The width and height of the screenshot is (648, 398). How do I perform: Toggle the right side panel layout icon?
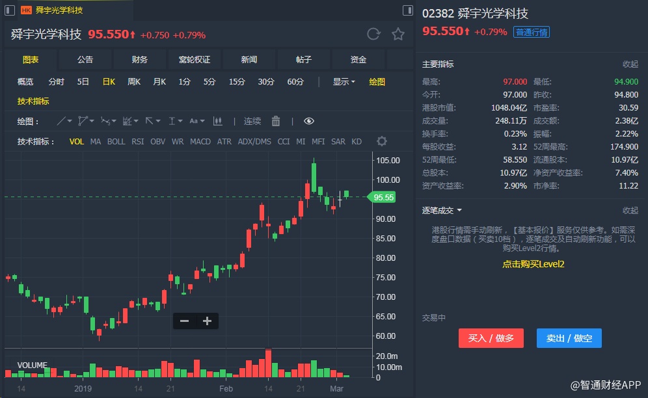[x=408, y=10]
